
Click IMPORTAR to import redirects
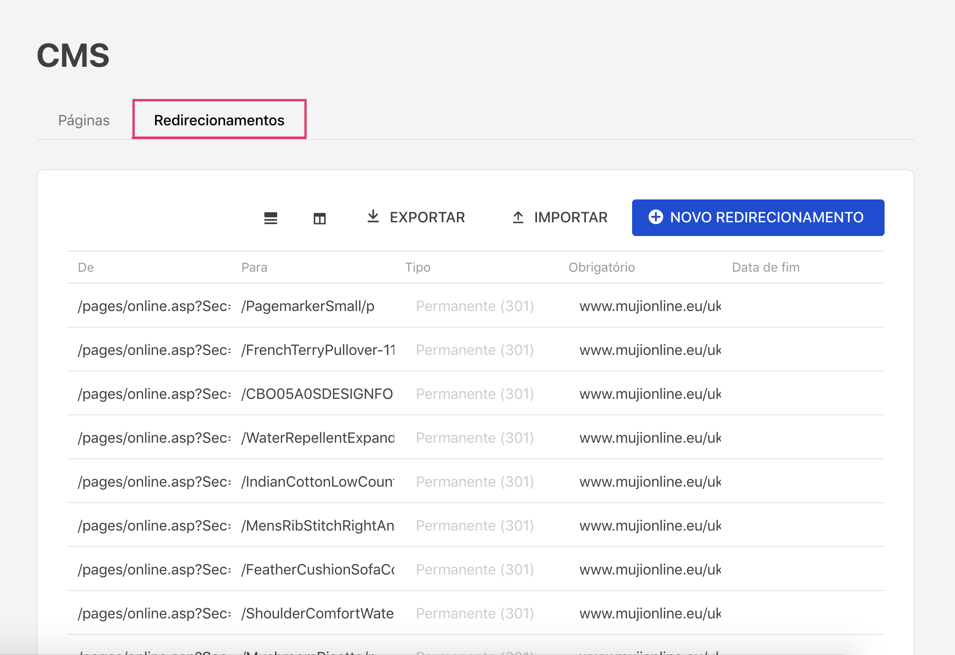(x=570, y=217)
